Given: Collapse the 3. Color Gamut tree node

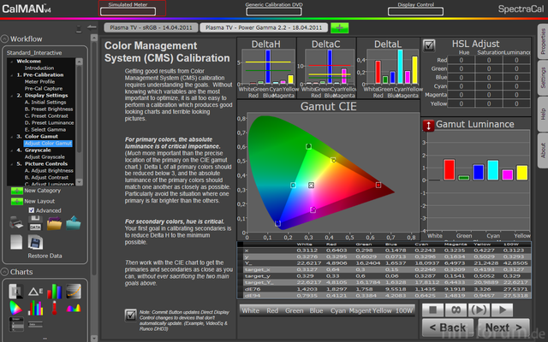Looking at the screenshot, I should click(12, 137).
